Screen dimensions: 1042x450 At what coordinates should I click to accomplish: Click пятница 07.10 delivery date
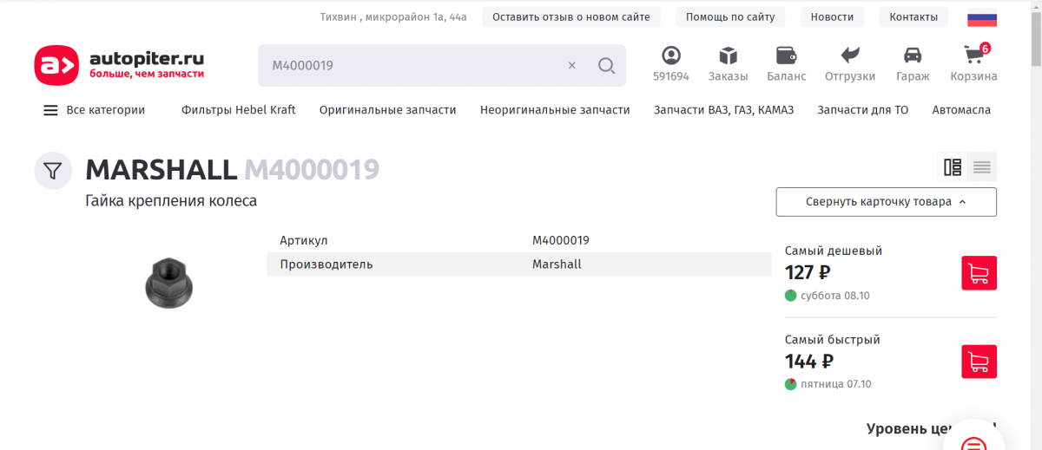pyautogui.click(x=835, y=384)
